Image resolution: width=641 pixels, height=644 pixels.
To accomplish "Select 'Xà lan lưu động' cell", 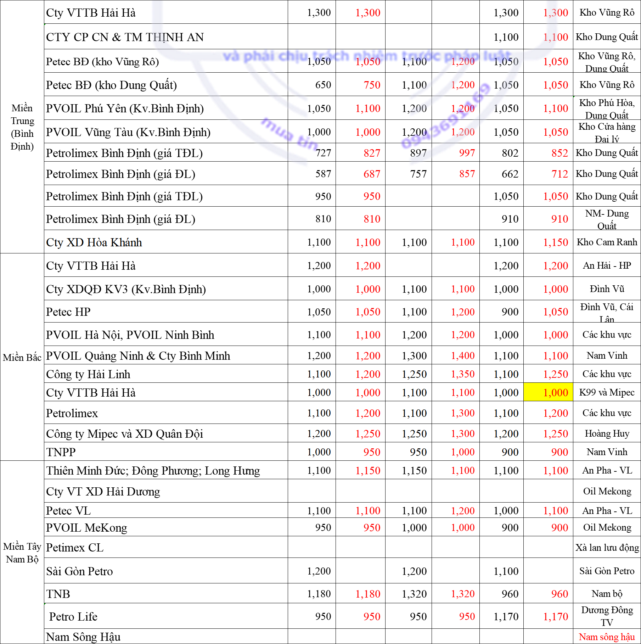I will [x=607, y=547].
